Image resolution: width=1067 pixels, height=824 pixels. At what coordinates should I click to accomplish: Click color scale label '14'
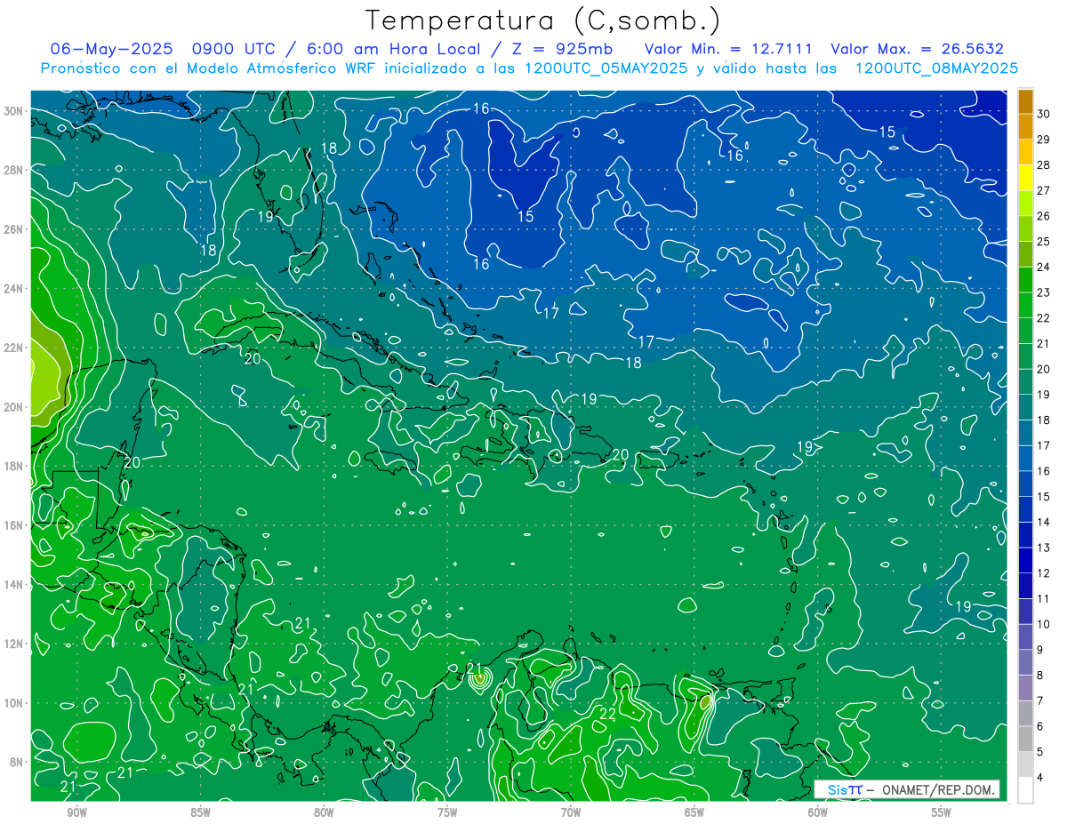(1043, 522)
